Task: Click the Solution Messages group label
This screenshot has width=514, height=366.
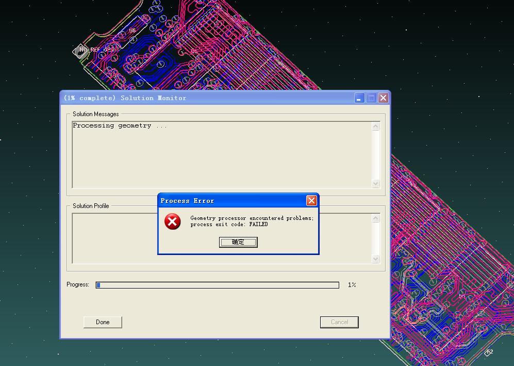Action: pos(96,114)
